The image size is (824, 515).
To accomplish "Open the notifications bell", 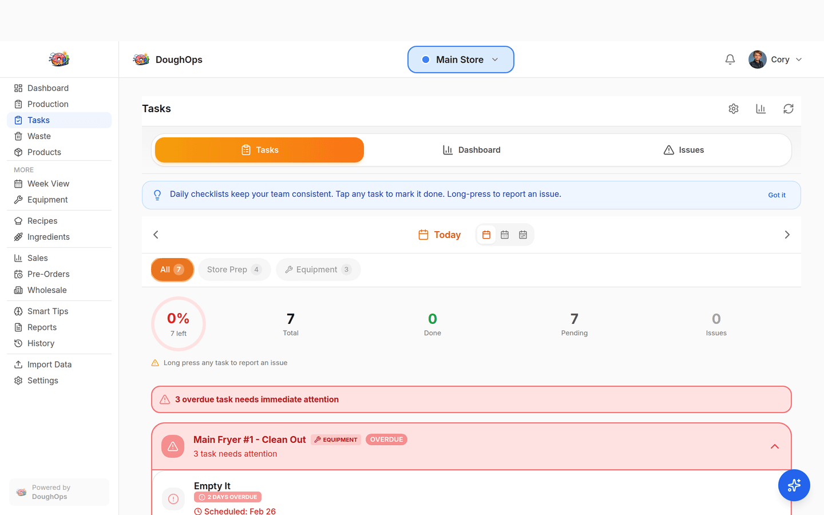I will click(730, 59).
